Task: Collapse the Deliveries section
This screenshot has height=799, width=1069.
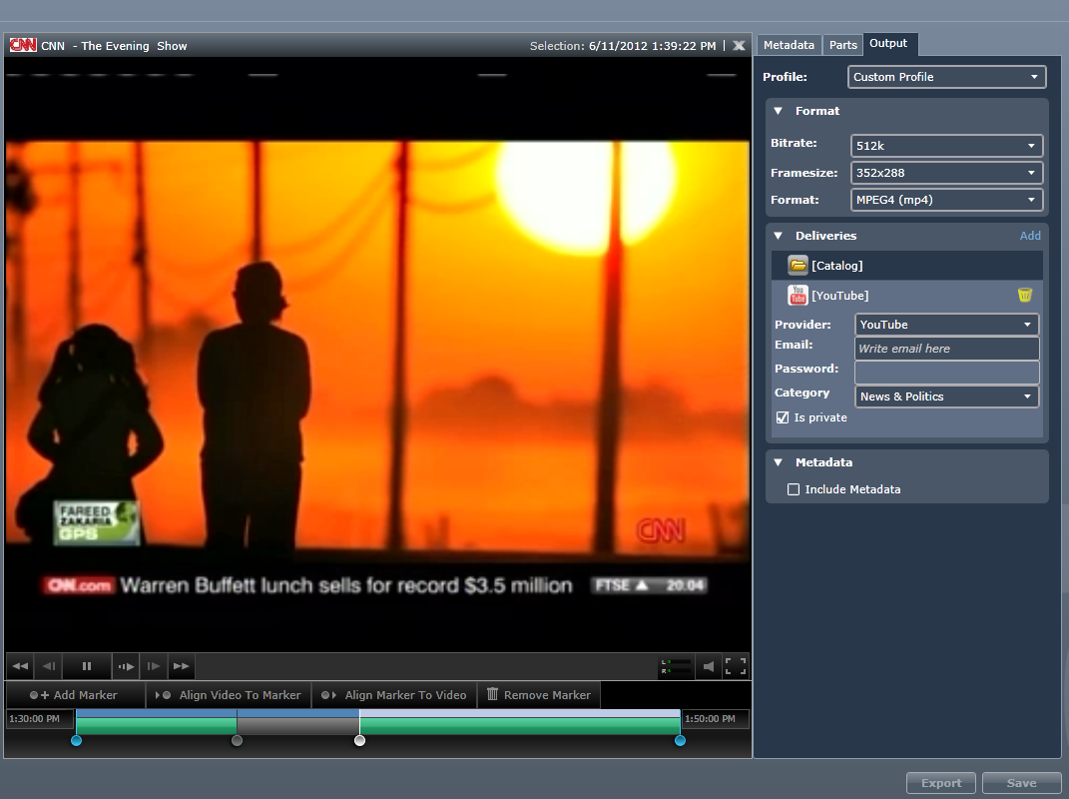Action: (x=779, y=236)
